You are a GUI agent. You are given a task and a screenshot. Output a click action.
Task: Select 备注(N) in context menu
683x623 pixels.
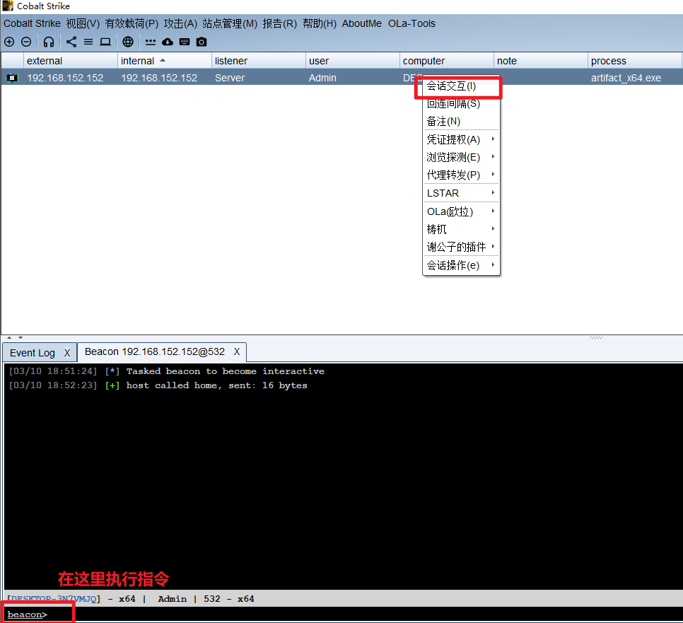(461, 121)
